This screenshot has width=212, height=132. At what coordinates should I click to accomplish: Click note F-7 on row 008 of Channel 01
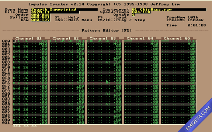point(17,62)
